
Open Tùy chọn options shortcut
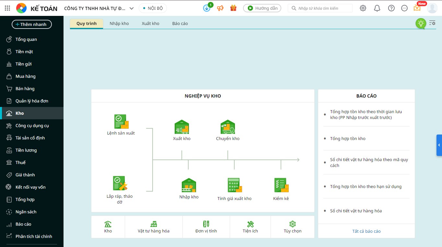(x=293, y=227)
